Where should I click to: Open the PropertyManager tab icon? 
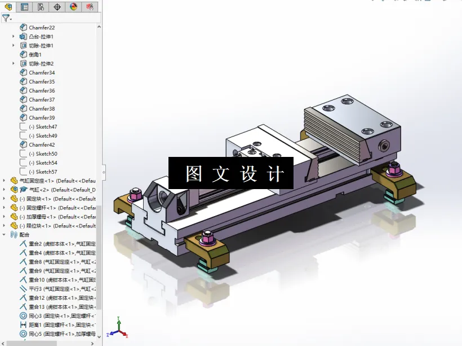click(24, 7)
